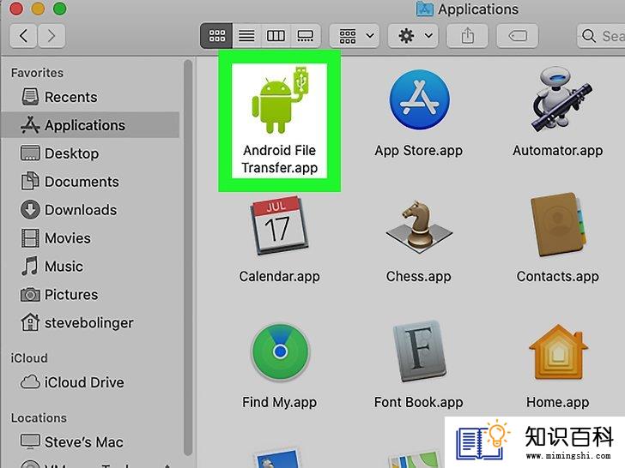Select Steve's Mac under Locations
Image resolution: width=625 pixels, height=468 pixels.
90,441
